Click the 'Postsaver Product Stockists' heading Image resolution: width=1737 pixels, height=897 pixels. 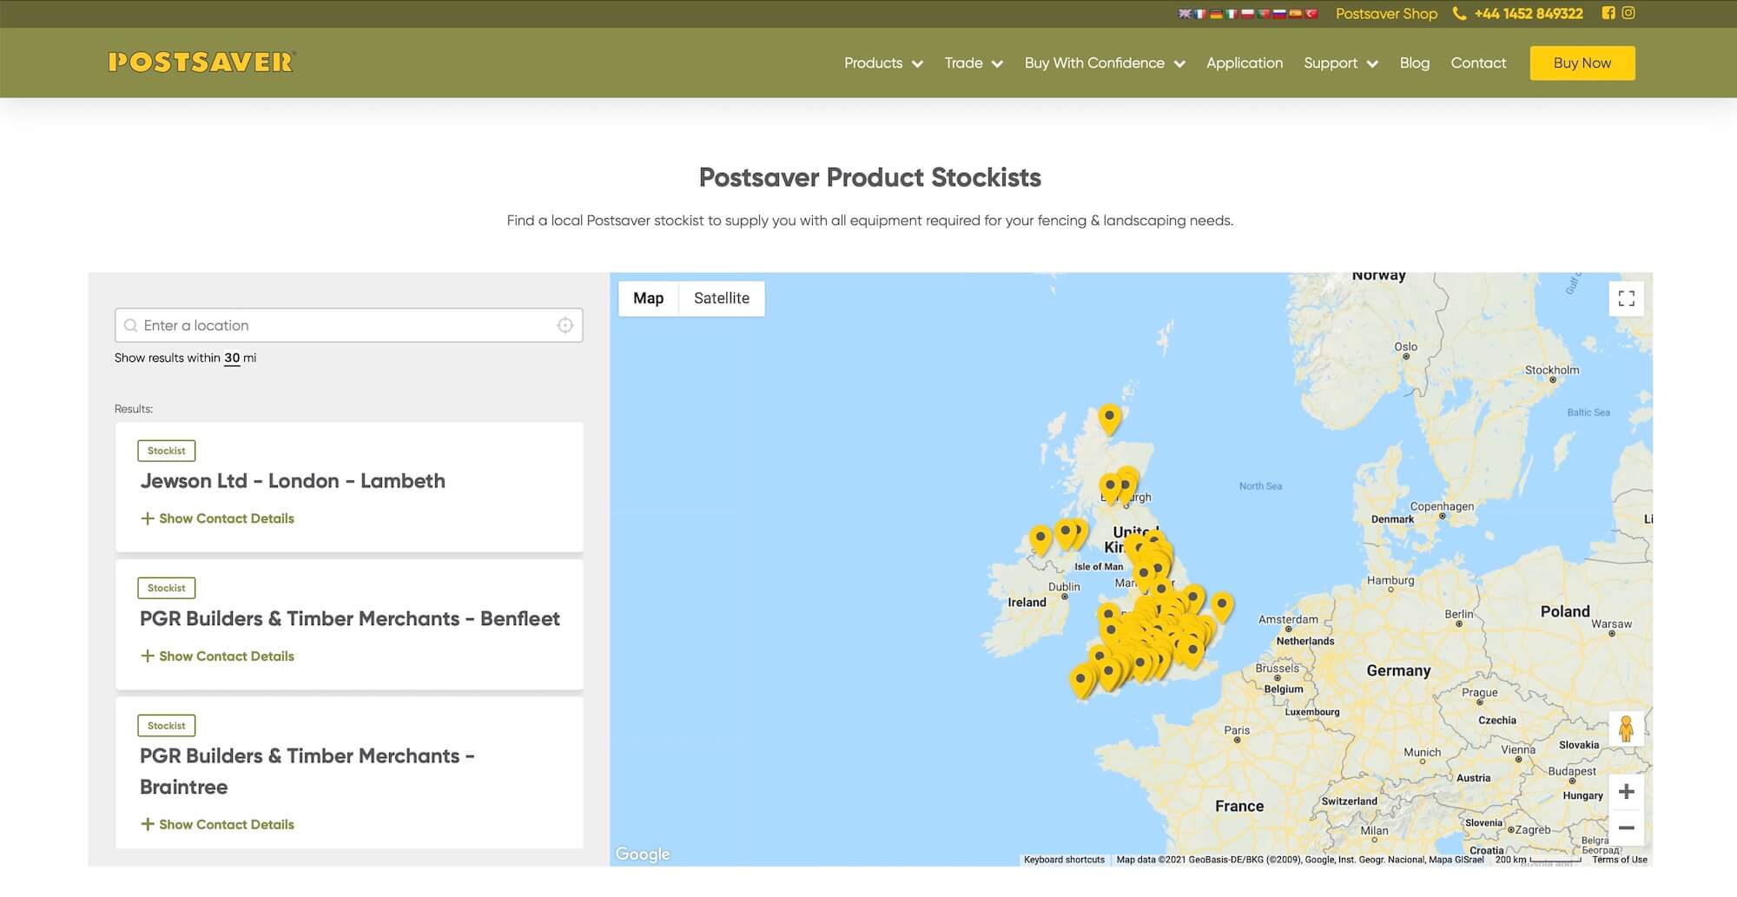tap(869, 177)
